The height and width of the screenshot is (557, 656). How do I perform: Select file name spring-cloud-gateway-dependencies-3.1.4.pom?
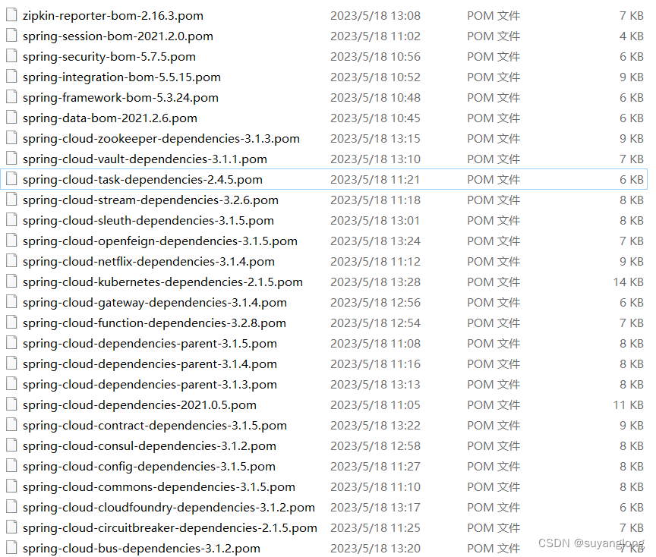pos(155,303)
